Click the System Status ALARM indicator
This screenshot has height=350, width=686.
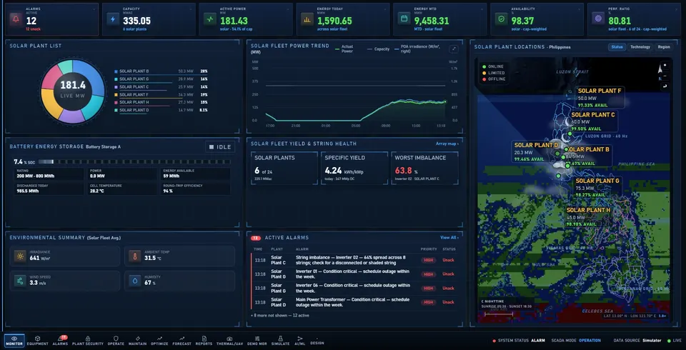pyautogui.click(x=519, y=341)
